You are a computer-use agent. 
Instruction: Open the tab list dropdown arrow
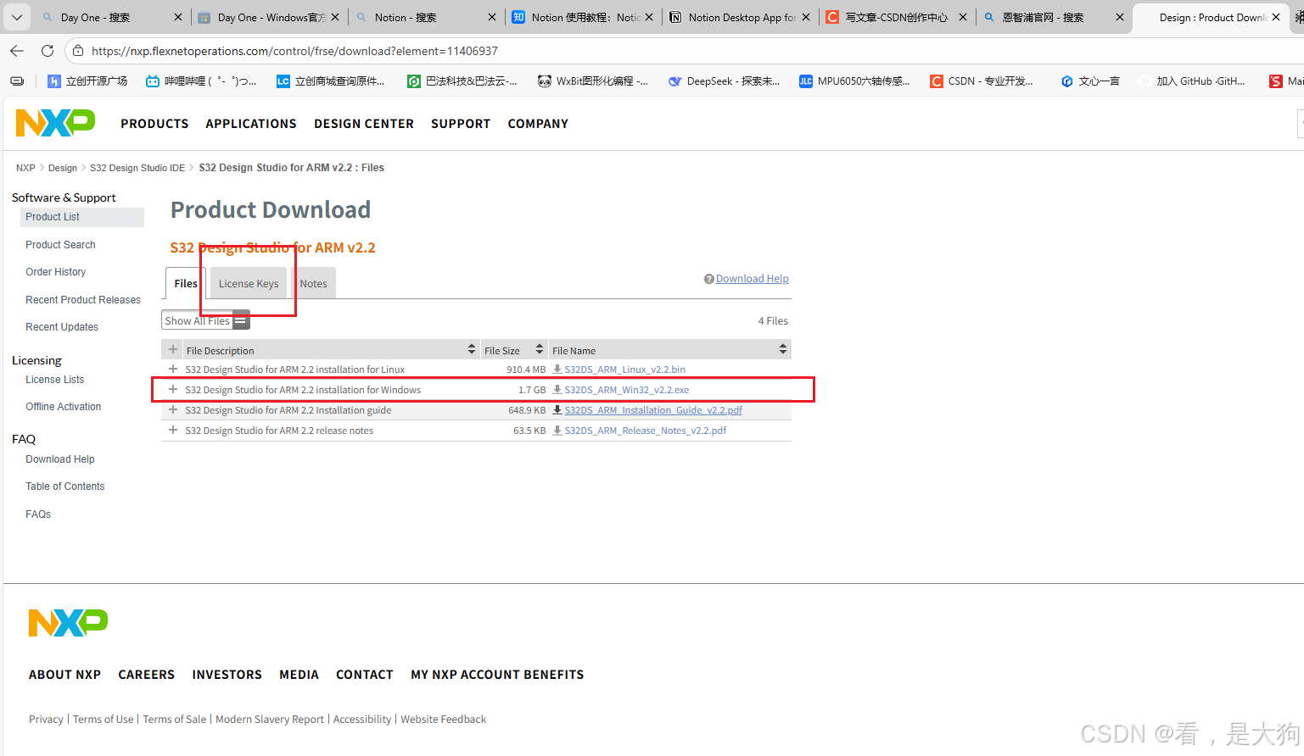tap(16, 17)
